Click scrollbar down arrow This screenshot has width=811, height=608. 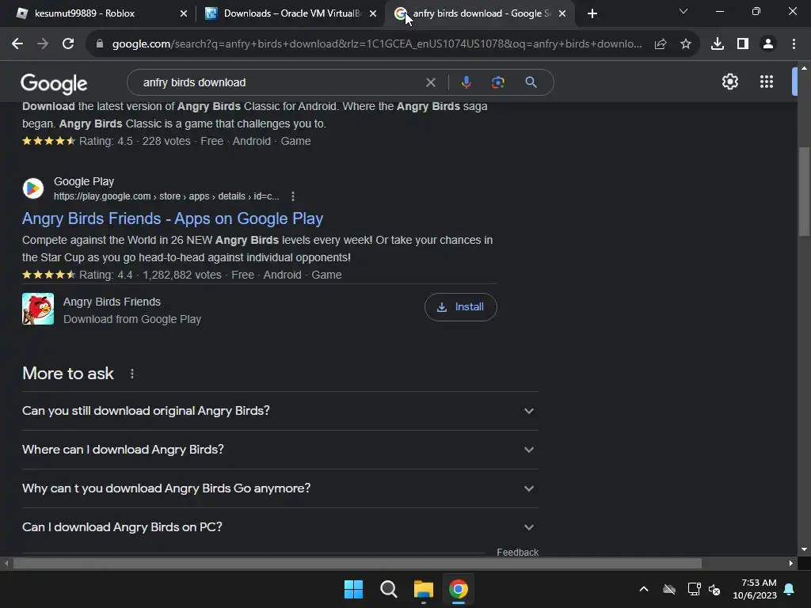(x=804, y=549)
